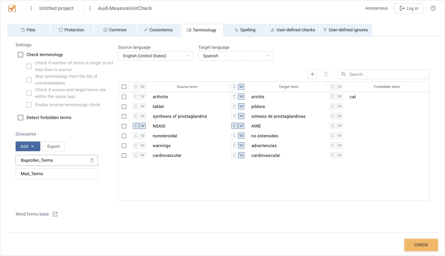Viewport: 445px width, 256px height.
Task: Click the trash icon above the term table
Action: coord(326,74)
